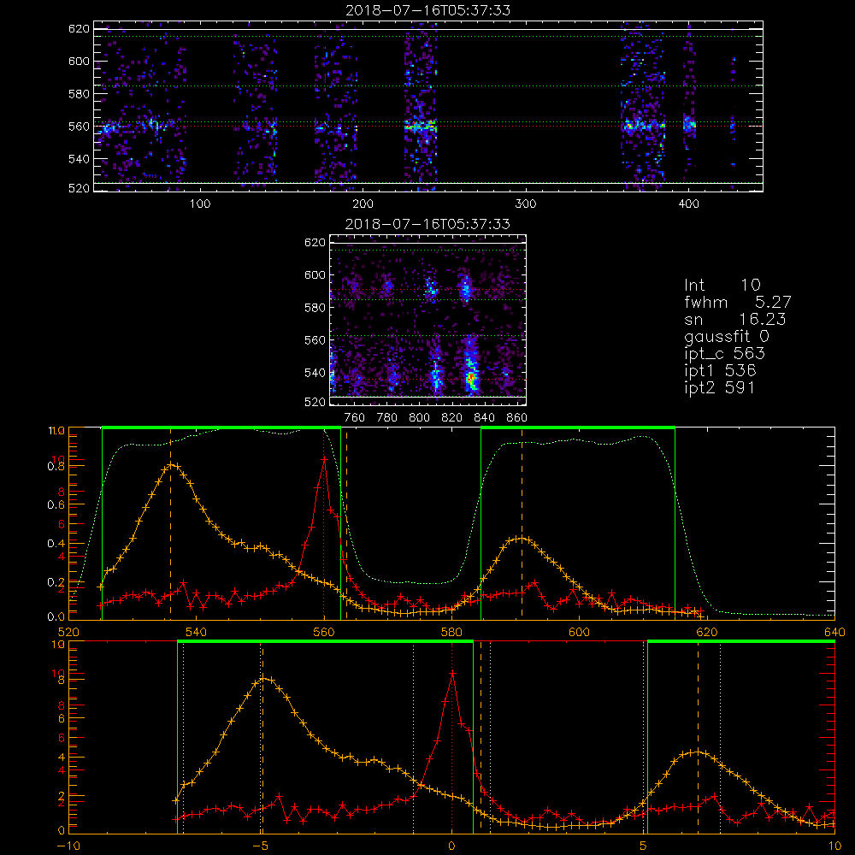Click x-axis label '800' of the small image

[x=419, y=418]
